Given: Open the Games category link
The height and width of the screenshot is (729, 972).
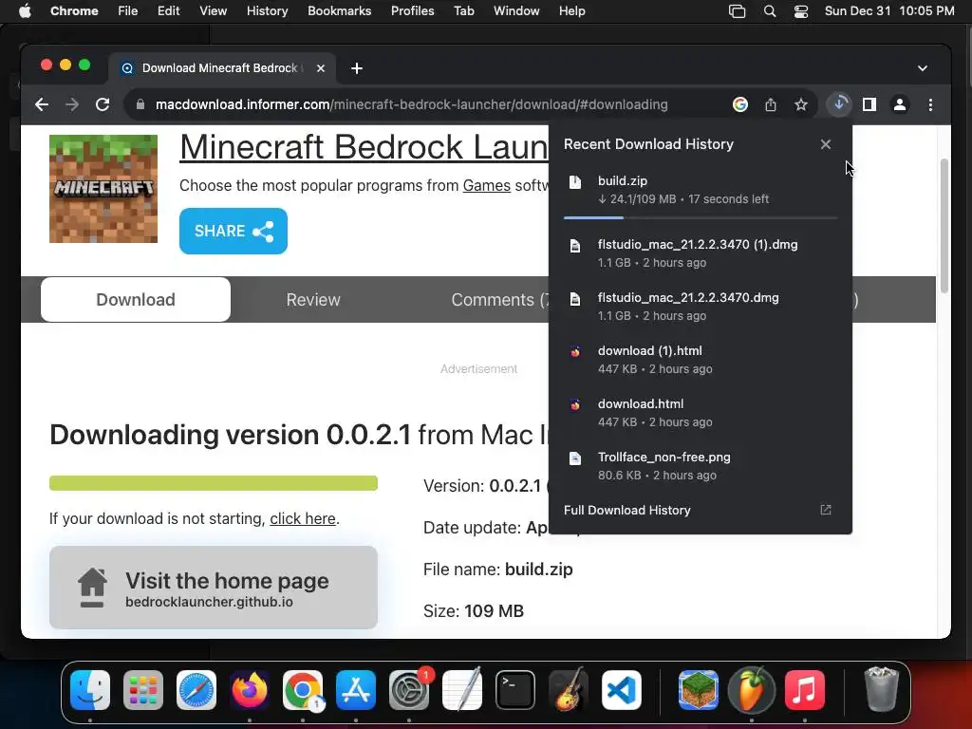Looking at the screenshot, I should point(487,185).
